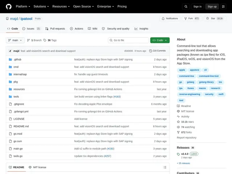Open the main branch selector dropdown
This screenshot has width=232, height=174.
15,40
